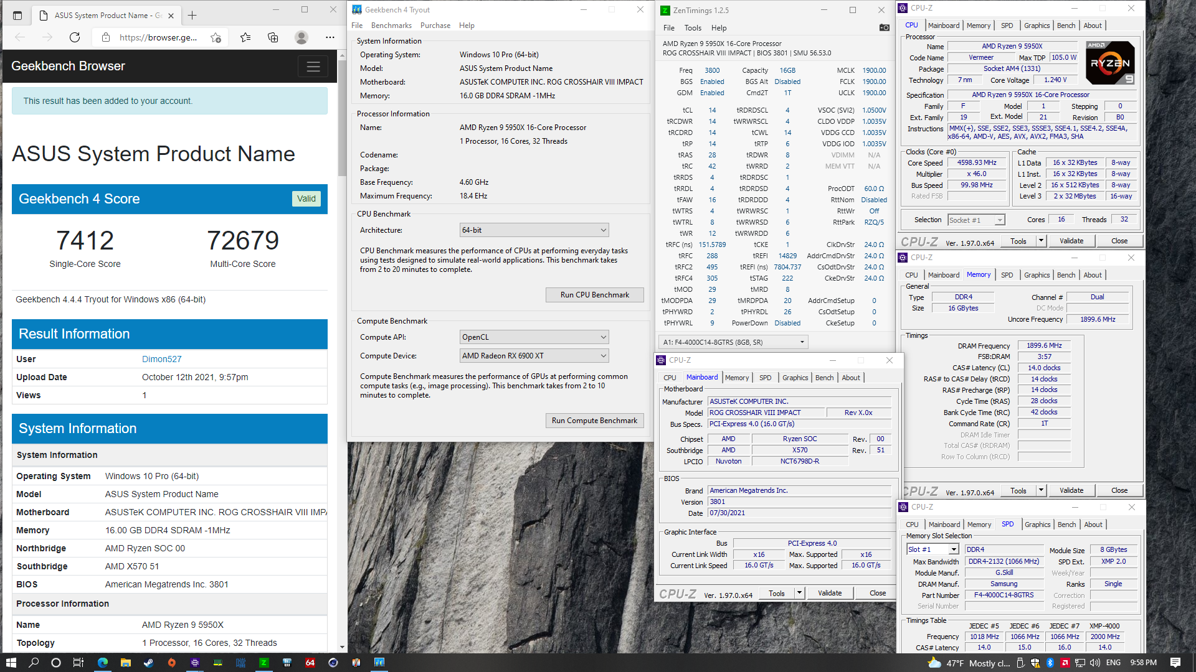This screenshot has width=1196, height=672.
Task: Click Run Compute Benchmark button
Action: tap(594, 421)
